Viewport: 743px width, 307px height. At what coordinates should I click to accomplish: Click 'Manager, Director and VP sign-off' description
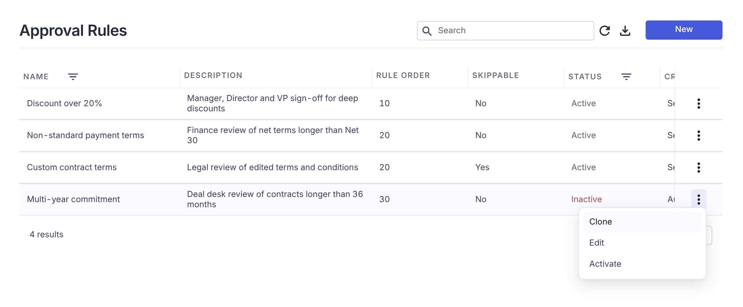273,103
